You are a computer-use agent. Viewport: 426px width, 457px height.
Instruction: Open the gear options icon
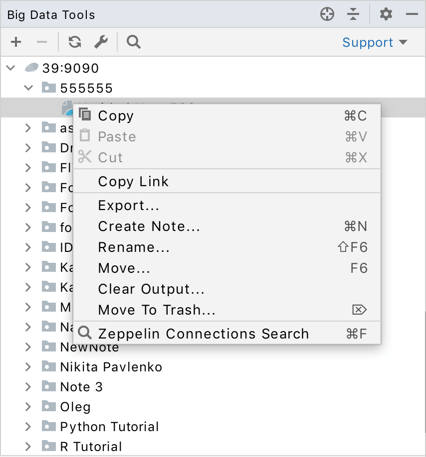[x=386, y=14]
